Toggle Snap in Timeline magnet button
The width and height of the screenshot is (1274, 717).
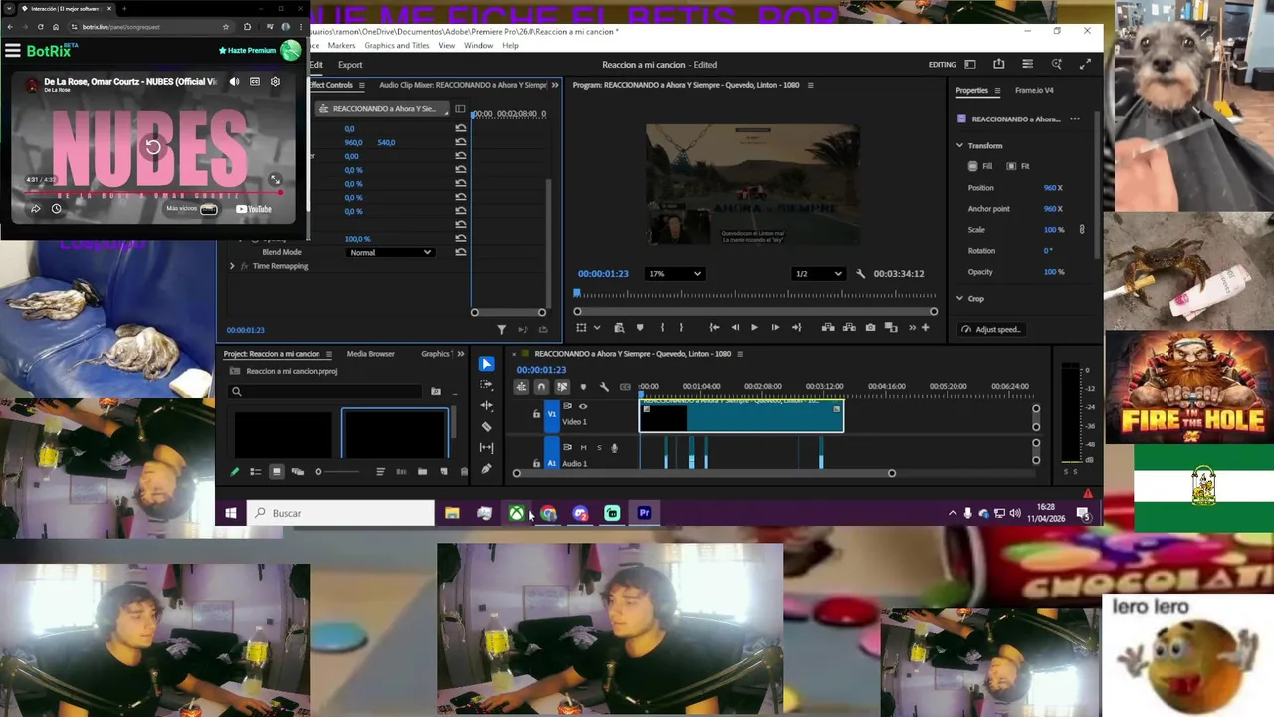click(x=541, y=387)
